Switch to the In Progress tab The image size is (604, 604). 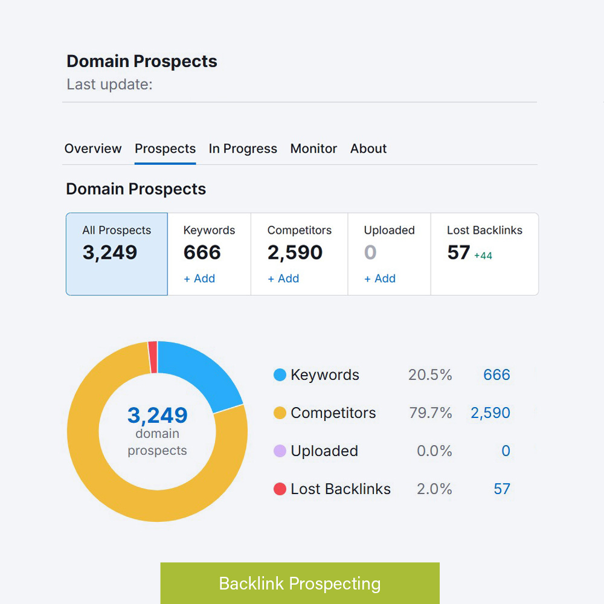click(243, 149)
